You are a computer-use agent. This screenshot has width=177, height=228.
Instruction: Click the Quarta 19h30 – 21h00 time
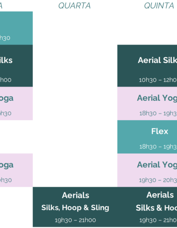pyautogui.click(x=75, y=220)
